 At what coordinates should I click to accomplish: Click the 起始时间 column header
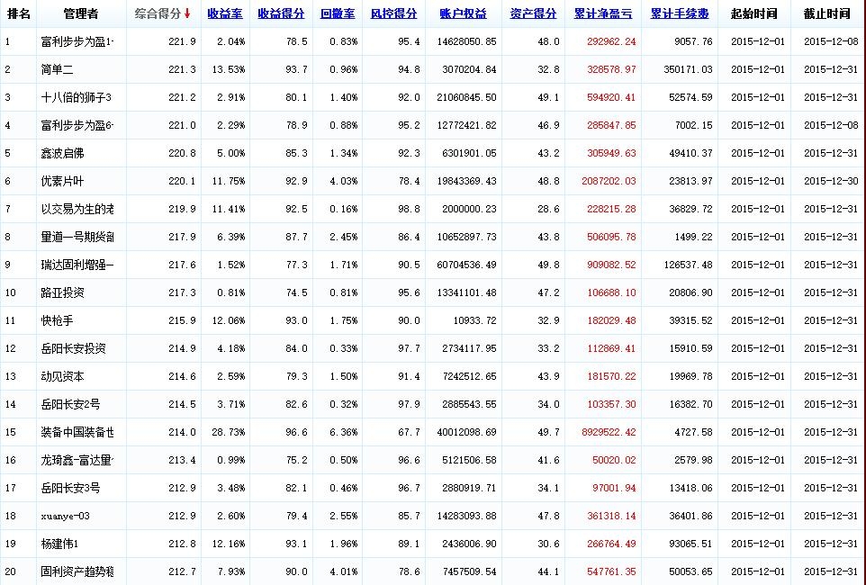[x=753, y=13]
